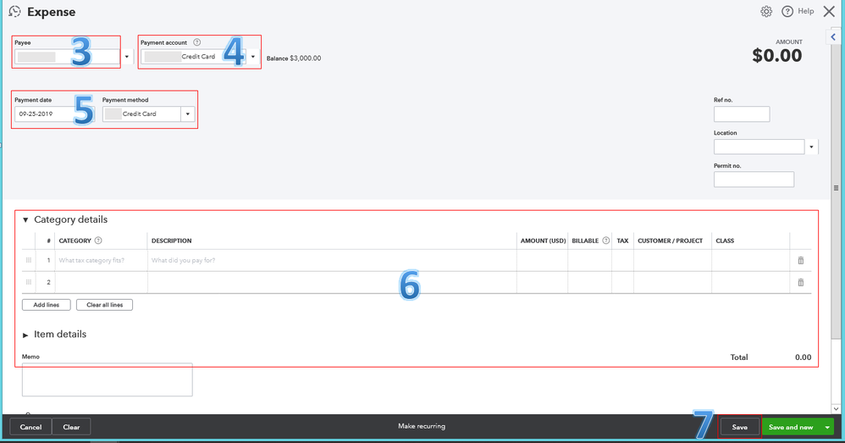Viewport: 845px width, 443px height.
Task: Click the Billable column help icon
Action: [x=605, y=241]
